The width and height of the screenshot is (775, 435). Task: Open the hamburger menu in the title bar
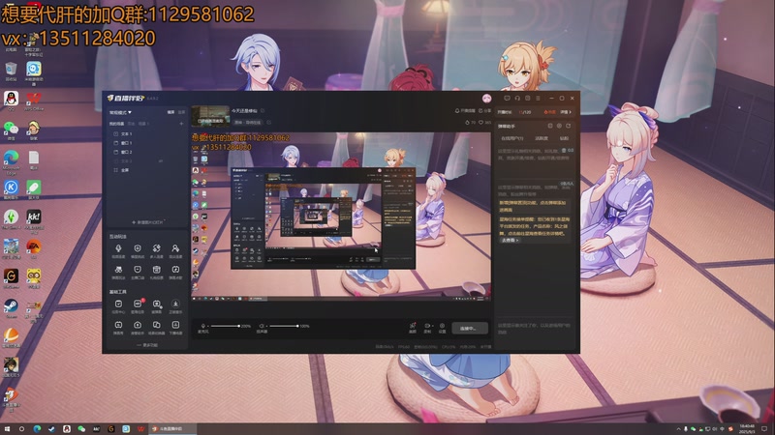tap(538, 99)
